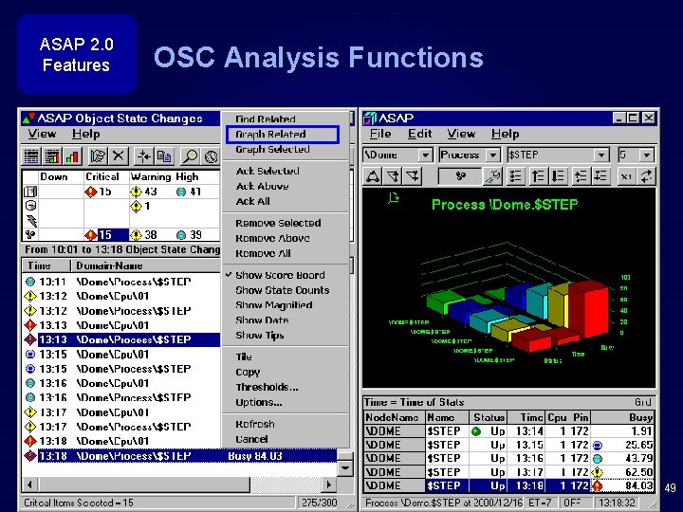Click the looping arrows refresh icon
Screen dimensions: 683x512
(646, 176)
